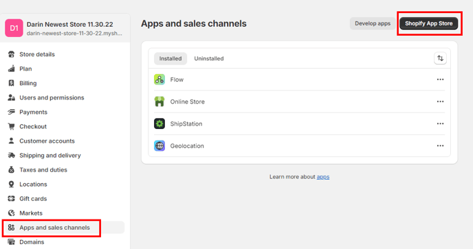473x249 pixels.
Task: Follow the apps help link
Action: [322, 177]
